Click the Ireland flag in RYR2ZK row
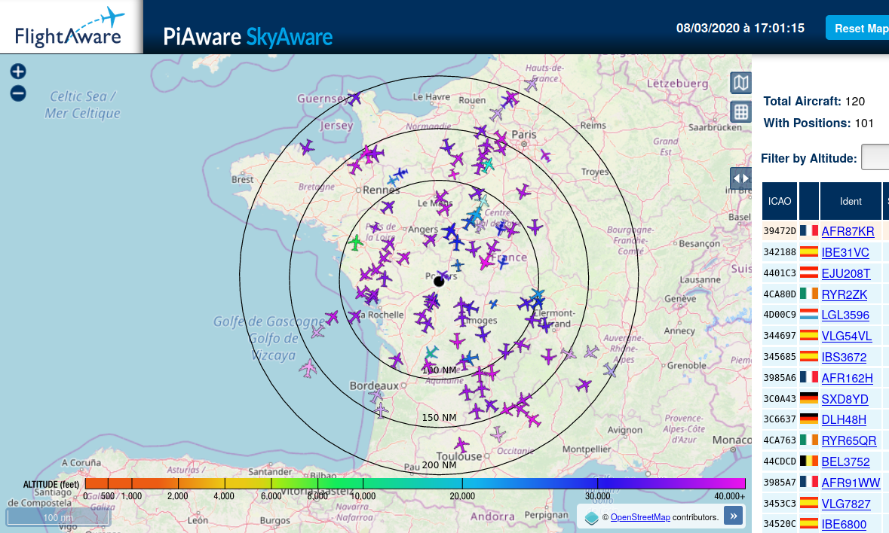Screen dimensions: 889x533 point(809,294)
